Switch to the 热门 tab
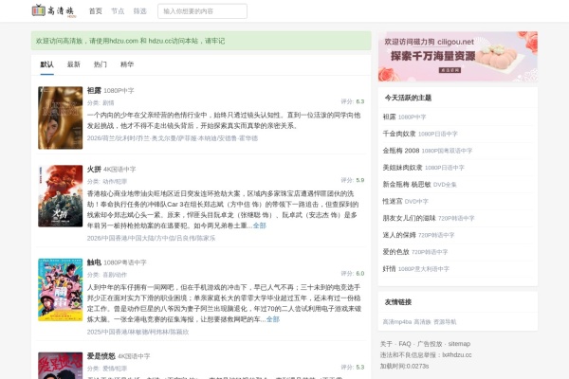569x379 pixels. click(x=101, y=64)
